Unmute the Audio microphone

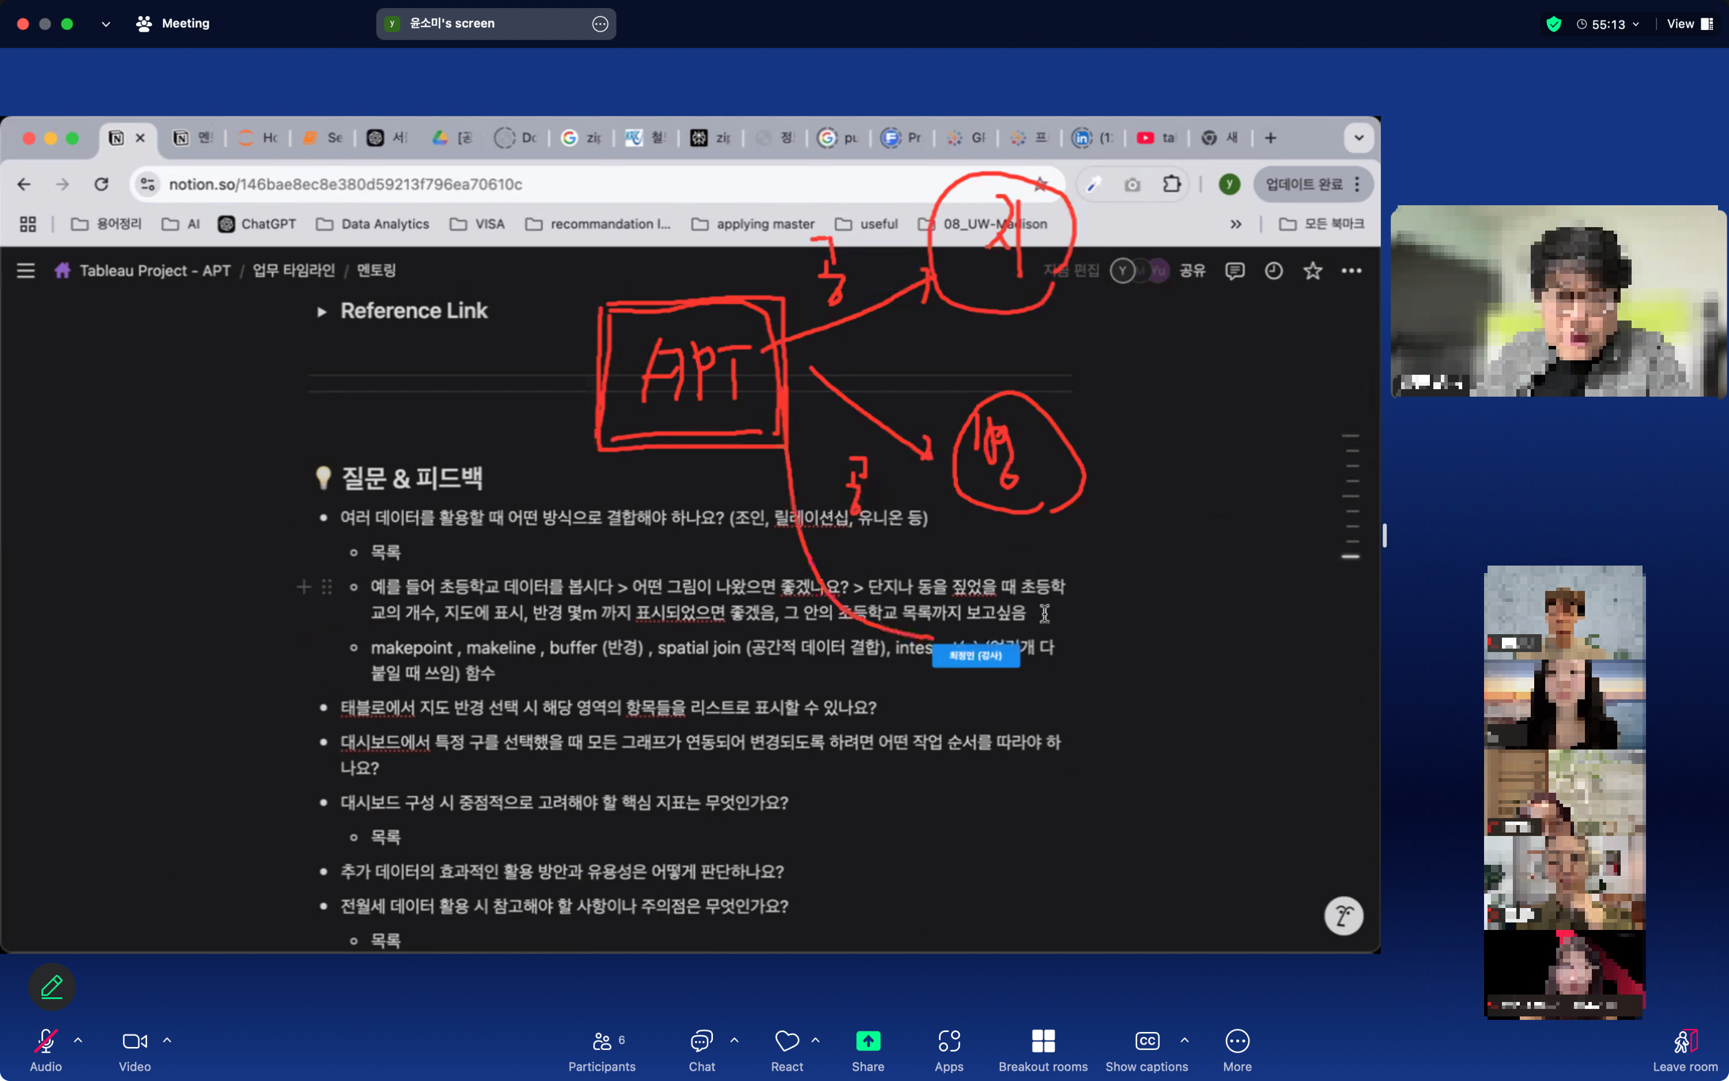click(x=46, y=1041)
